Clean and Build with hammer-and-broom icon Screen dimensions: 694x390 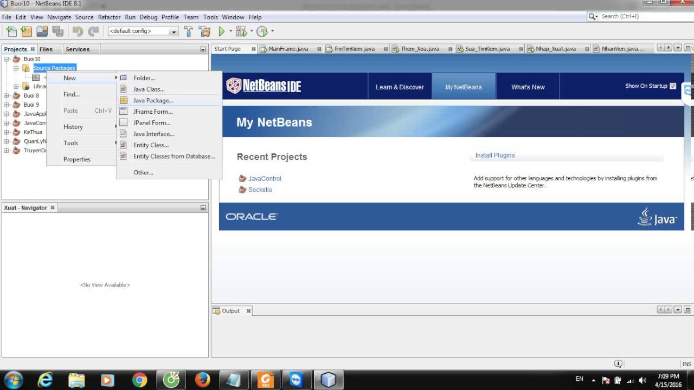[x=204, y=31]
